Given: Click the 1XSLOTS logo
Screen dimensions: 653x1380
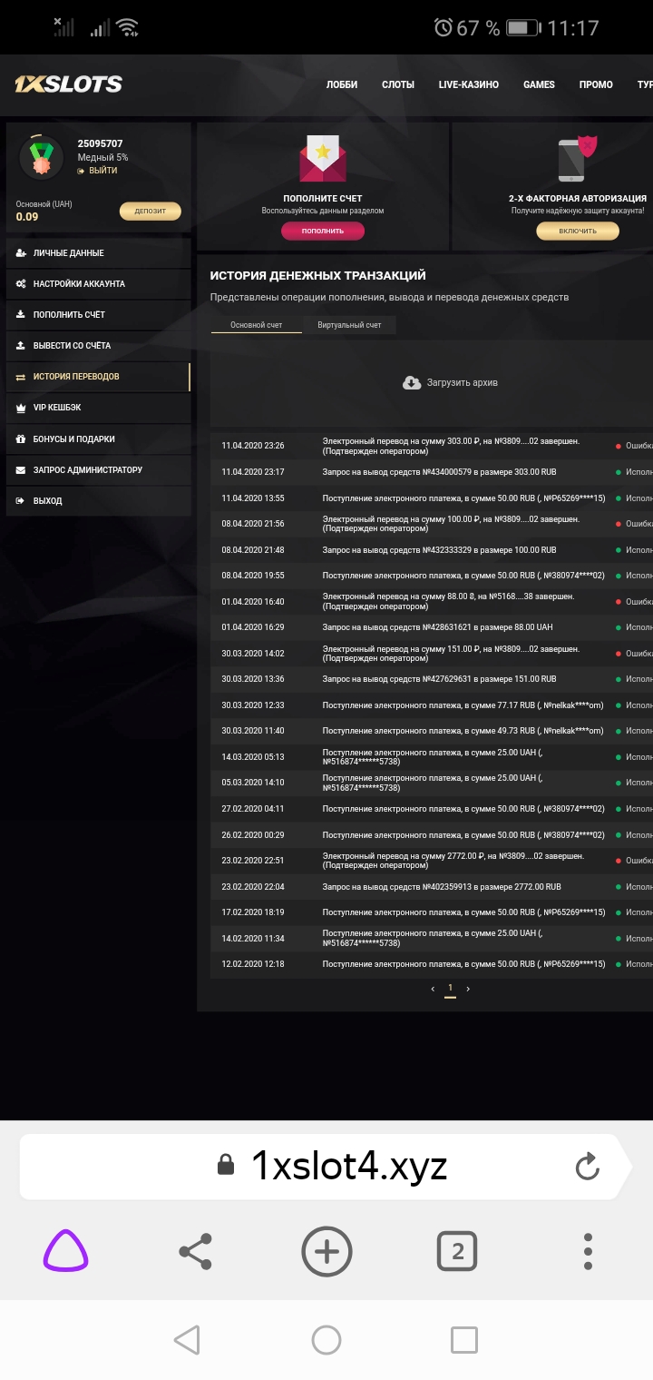Looking at the screenshot, I should [x=68, y=84].
